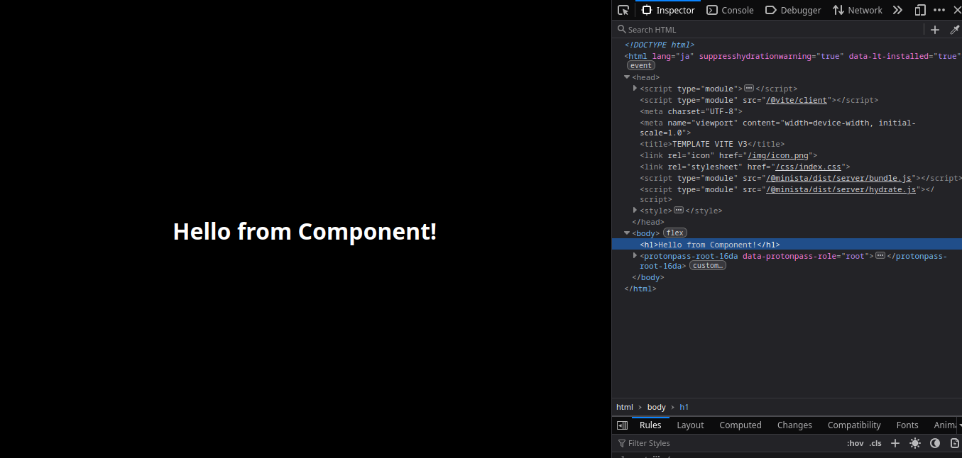Switch to the Debugger tab
Image resolution: width=962 pixels, height=458 pixels.
click(793, 10)
